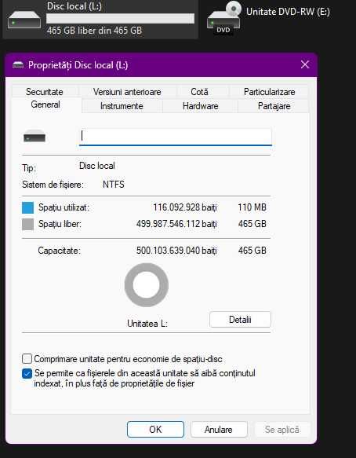
Task: Select the Hardware tab
Action: (200, 106)
